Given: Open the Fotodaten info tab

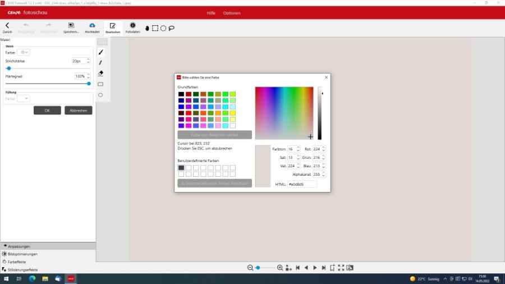Looking at the screenshot, I should (x=132, y=28).
